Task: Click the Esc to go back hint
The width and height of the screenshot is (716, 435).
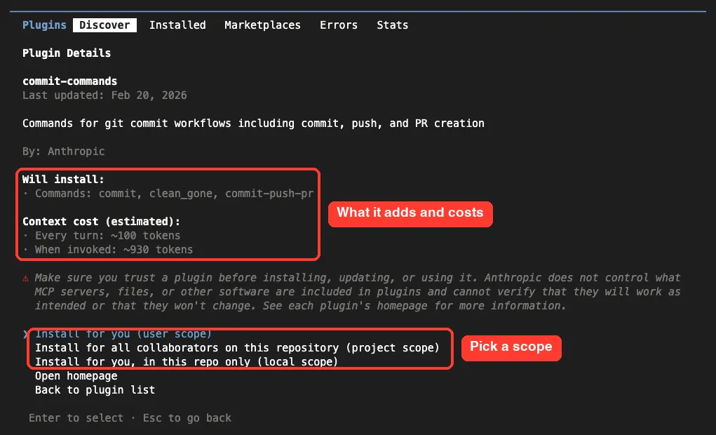Action: coord(187,418)
